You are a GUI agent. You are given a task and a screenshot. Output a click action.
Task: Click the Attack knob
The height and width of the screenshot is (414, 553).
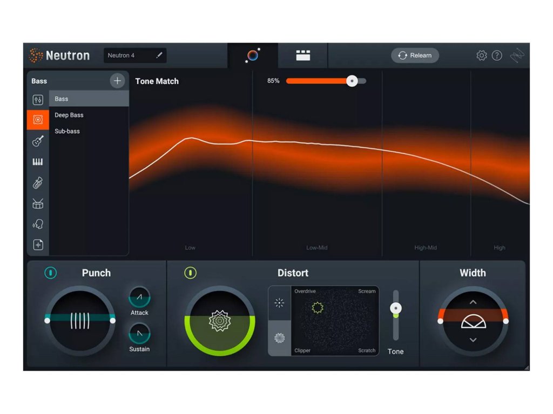pos(140,298)
